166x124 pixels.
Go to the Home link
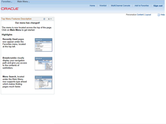pyautogui.click(x=92, y=6)
